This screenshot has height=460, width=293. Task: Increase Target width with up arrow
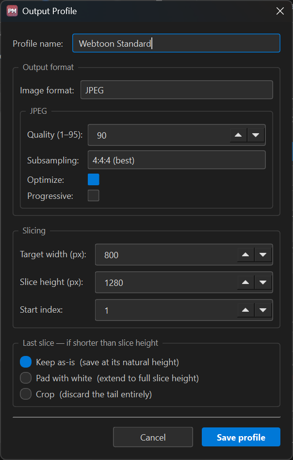click(x=245, y=255)
